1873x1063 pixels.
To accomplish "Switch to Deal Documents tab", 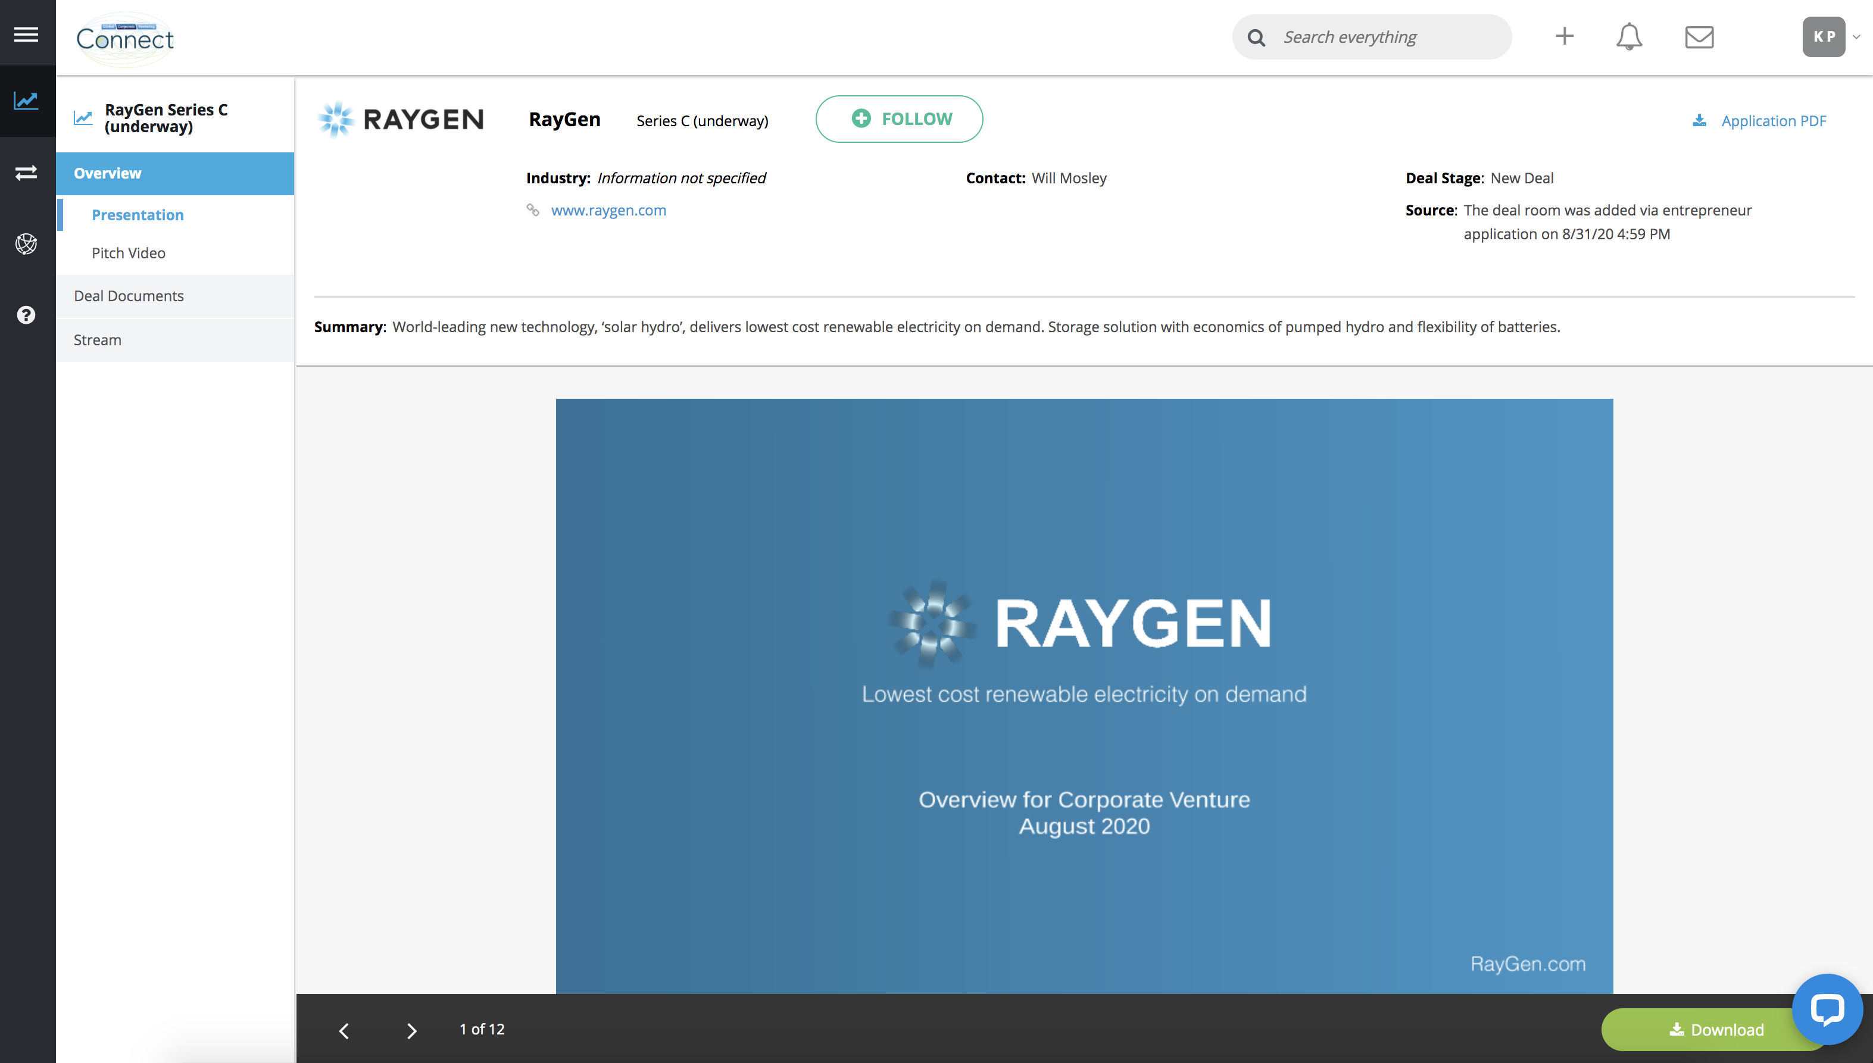I will (129, 296).
